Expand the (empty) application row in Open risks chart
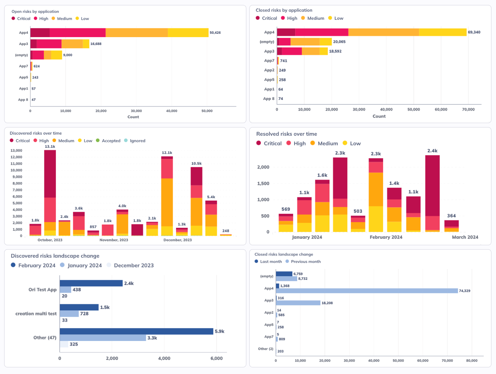Viewport: 496px width, 374px height. 21,54
